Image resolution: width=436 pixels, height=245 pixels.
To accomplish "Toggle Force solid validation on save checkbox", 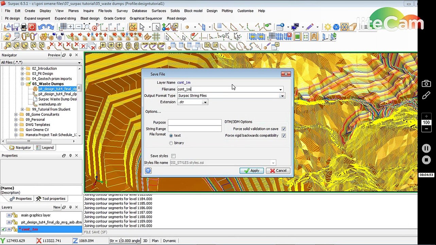I will [284, 129].
